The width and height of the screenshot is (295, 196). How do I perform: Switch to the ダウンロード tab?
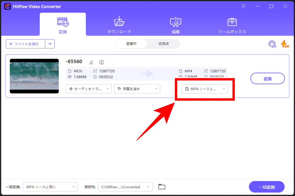(x=119, y=25)
